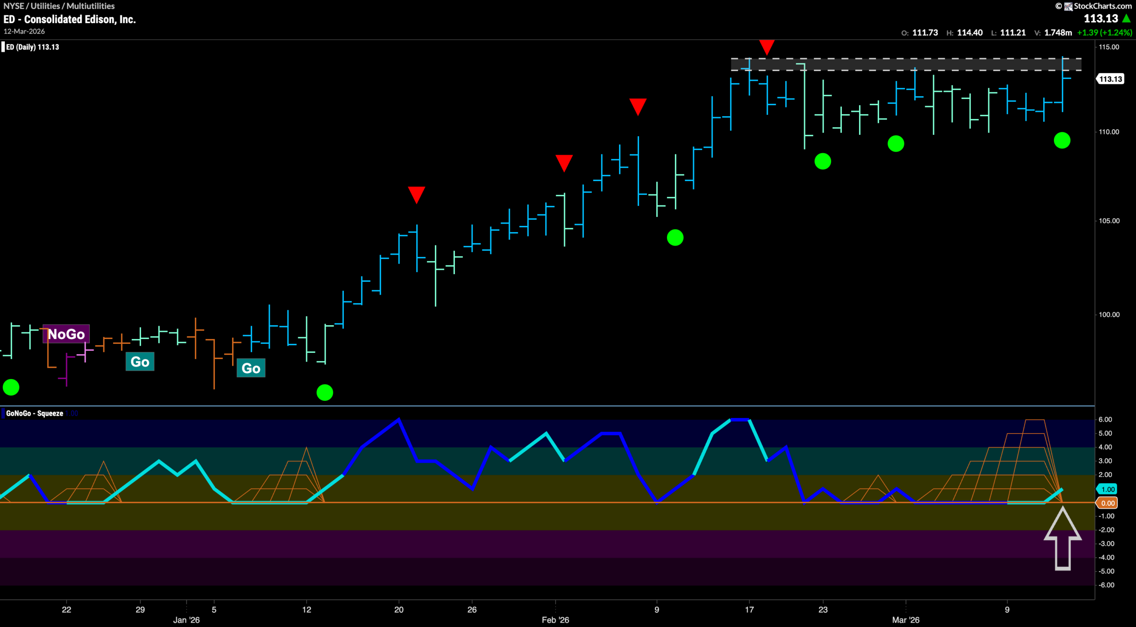Image resolution: width=1136 pixels, height=627 pixels.
Task: Click the high value 114.40
Action: (970, 33)
